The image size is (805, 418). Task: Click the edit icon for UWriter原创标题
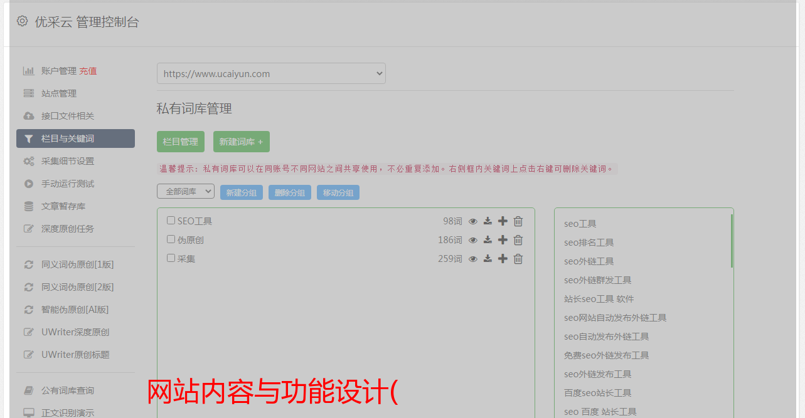[x=28, y=355]
